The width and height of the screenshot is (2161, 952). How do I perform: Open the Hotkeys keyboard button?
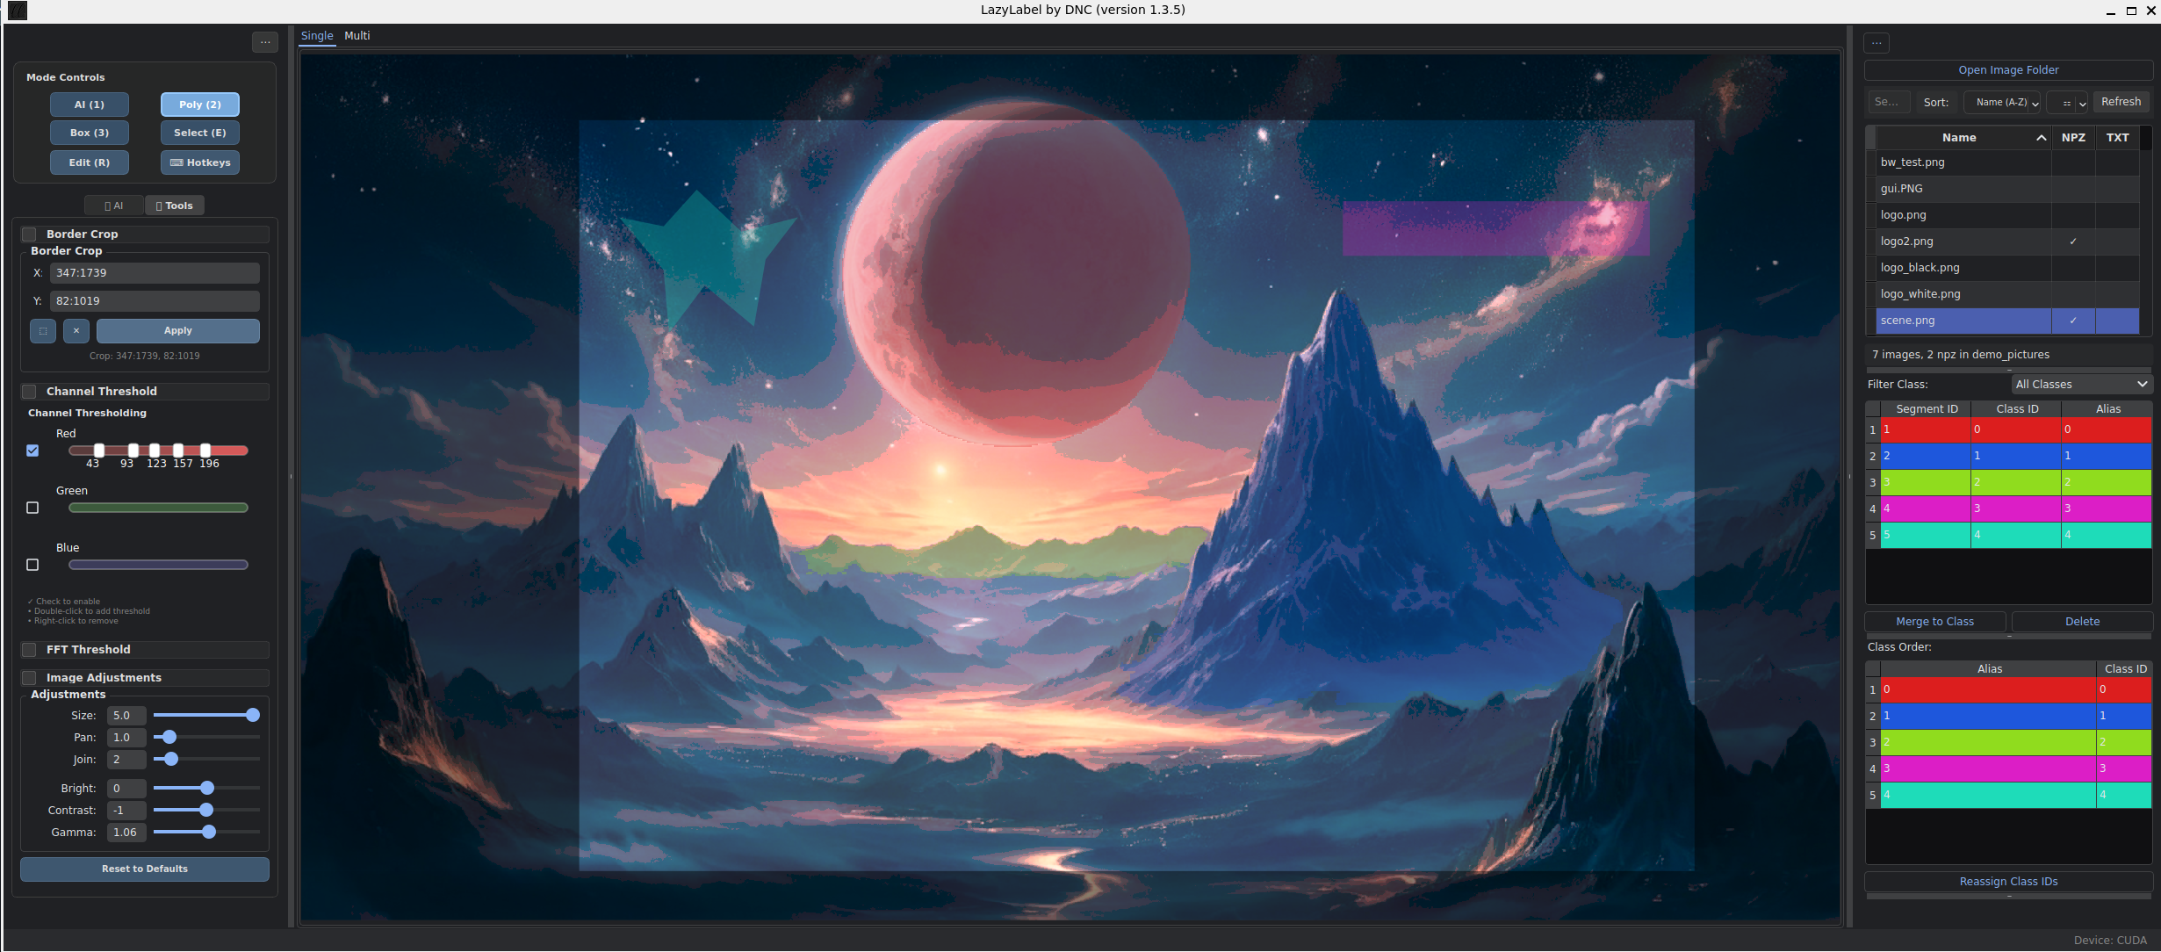click(x=200, y=162)
